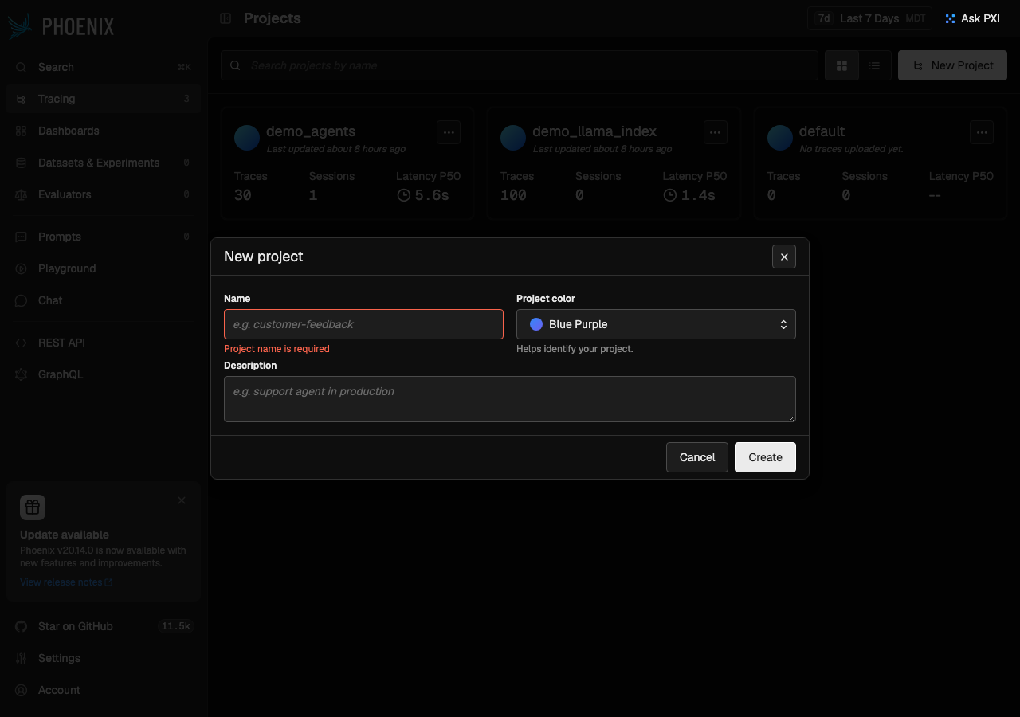
Task: Click the Phoenix logo icon
Action: coord(20,26)
